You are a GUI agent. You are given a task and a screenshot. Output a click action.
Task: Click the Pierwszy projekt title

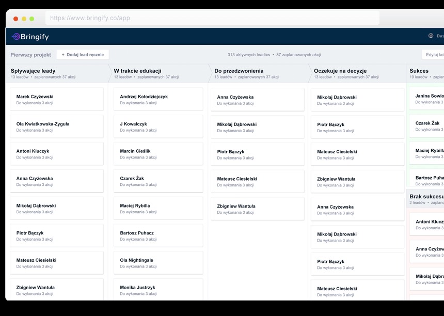pyautogui.click(x=31, y=55)
